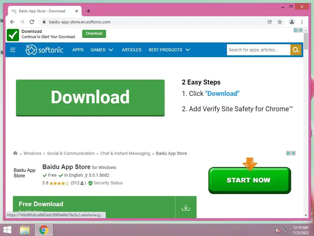
Task: Click the Baidu App Store heading
Action: pyautogui.click(x=66, y=167)
